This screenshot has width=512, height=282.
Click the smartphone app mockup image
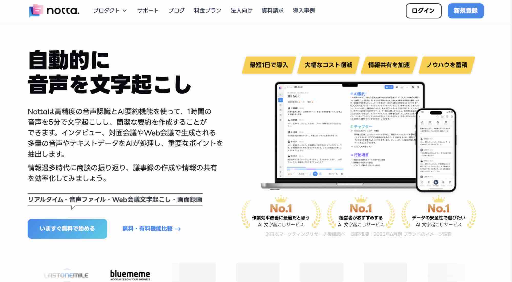[x=436, y=150]
